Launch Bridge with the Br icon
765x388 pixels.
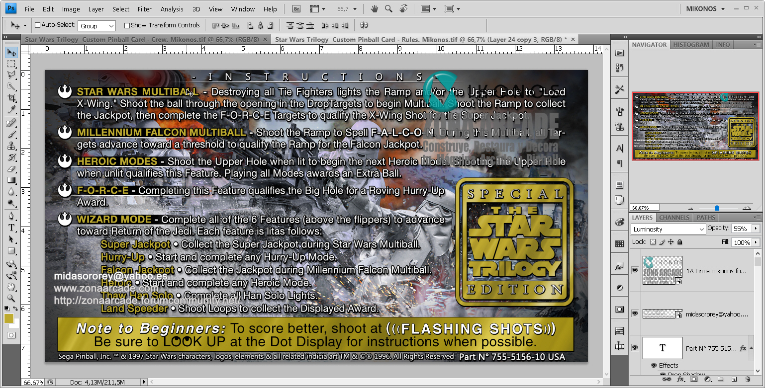(297, 9)
